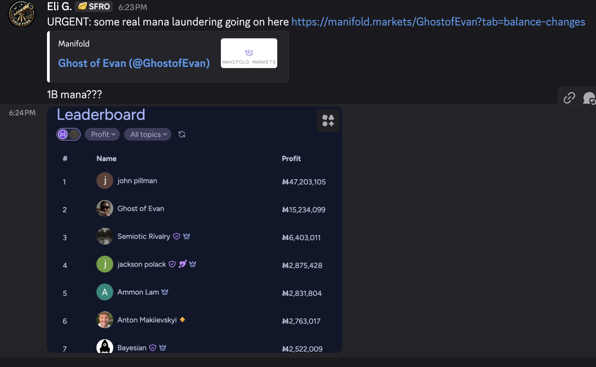Image resolution: width=596 pixels, height=367 pixels.
Task: Expand the All topics filter dropdown
Action: coord(148,134)
